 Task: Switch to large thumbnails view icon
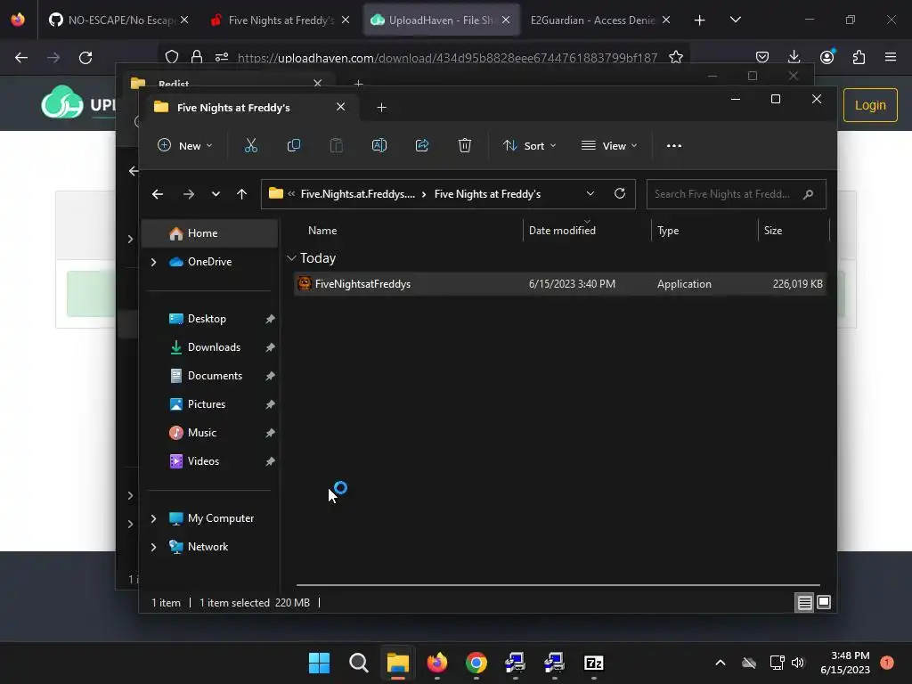824,603
